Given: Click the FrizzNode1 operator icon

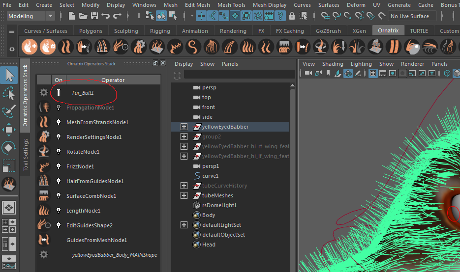Looking at the screenshot, I should click(x=44, y=166).
